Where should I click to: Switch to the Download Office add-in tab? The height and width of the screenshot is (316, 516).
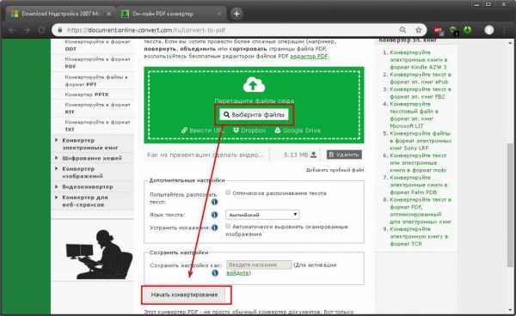[60, 14]
